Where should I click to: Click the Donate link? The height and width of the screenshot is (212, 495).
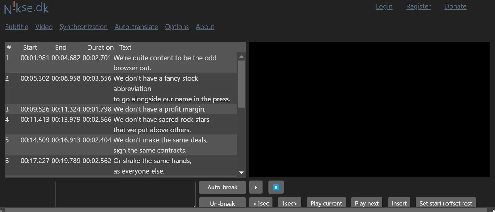455,6
